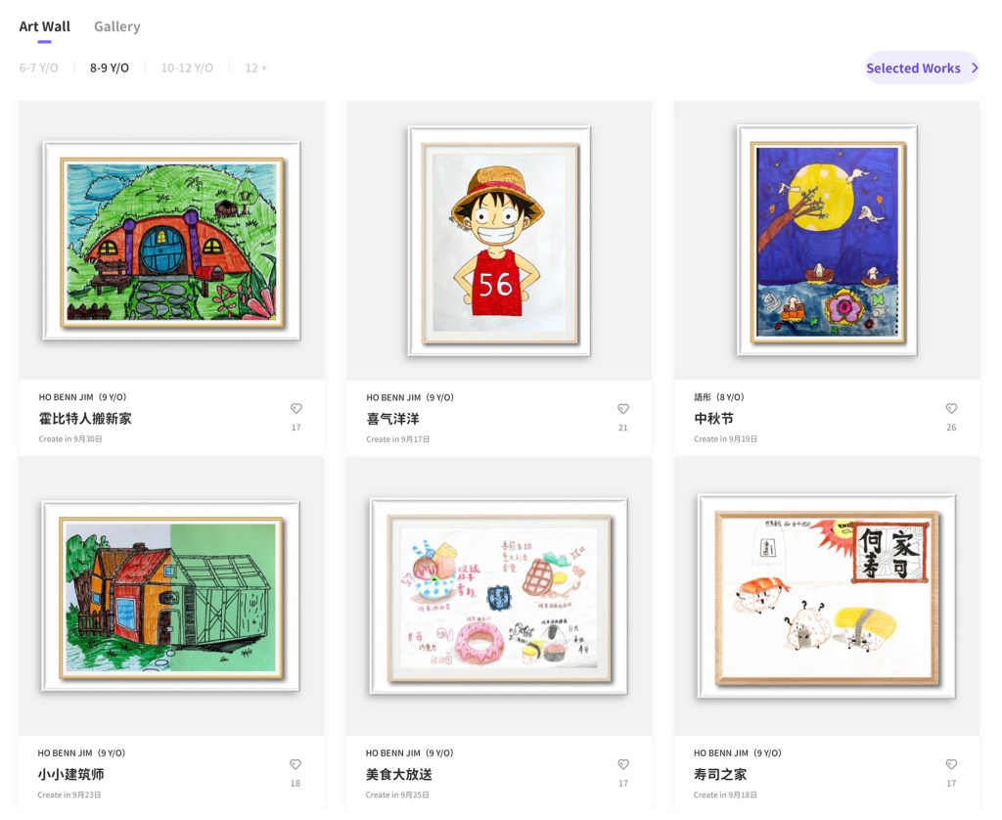This screenshot has height=820, width=1002.
Task: Choose the 12 + age filter
Action: click(x=256, y=68)
